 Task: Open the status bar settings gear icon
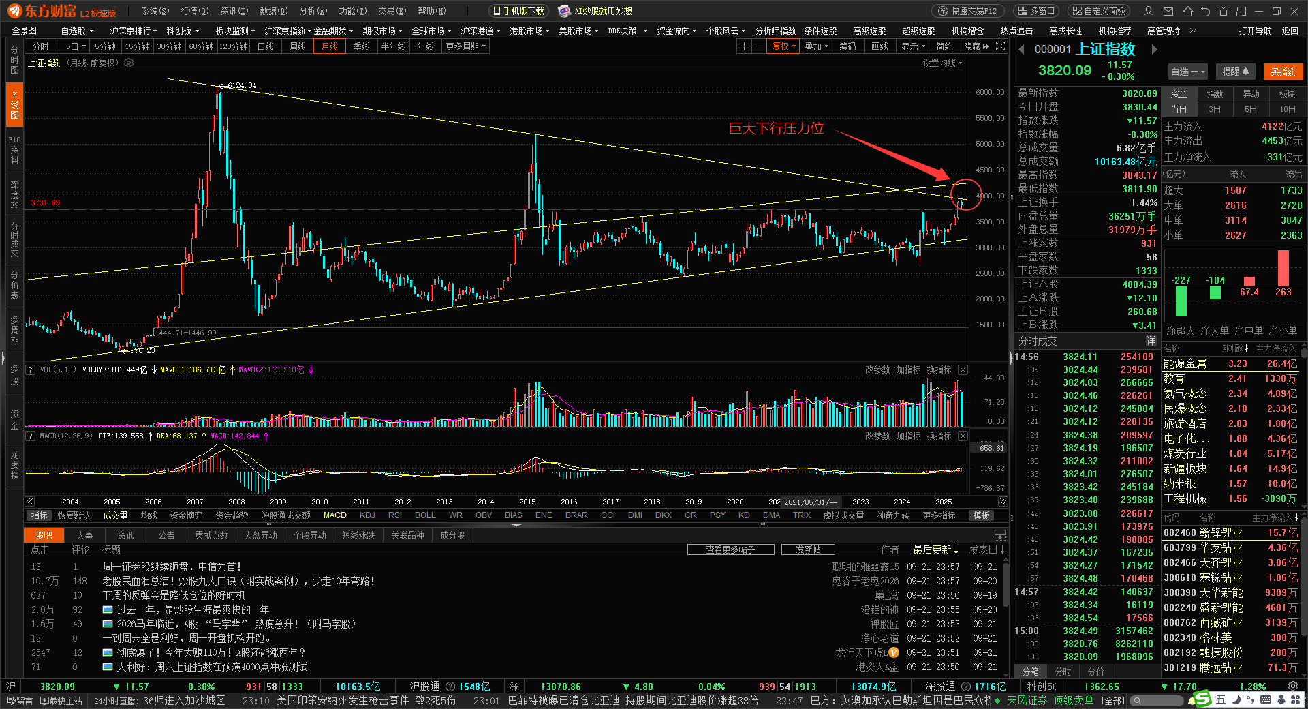coord(1292,687)
